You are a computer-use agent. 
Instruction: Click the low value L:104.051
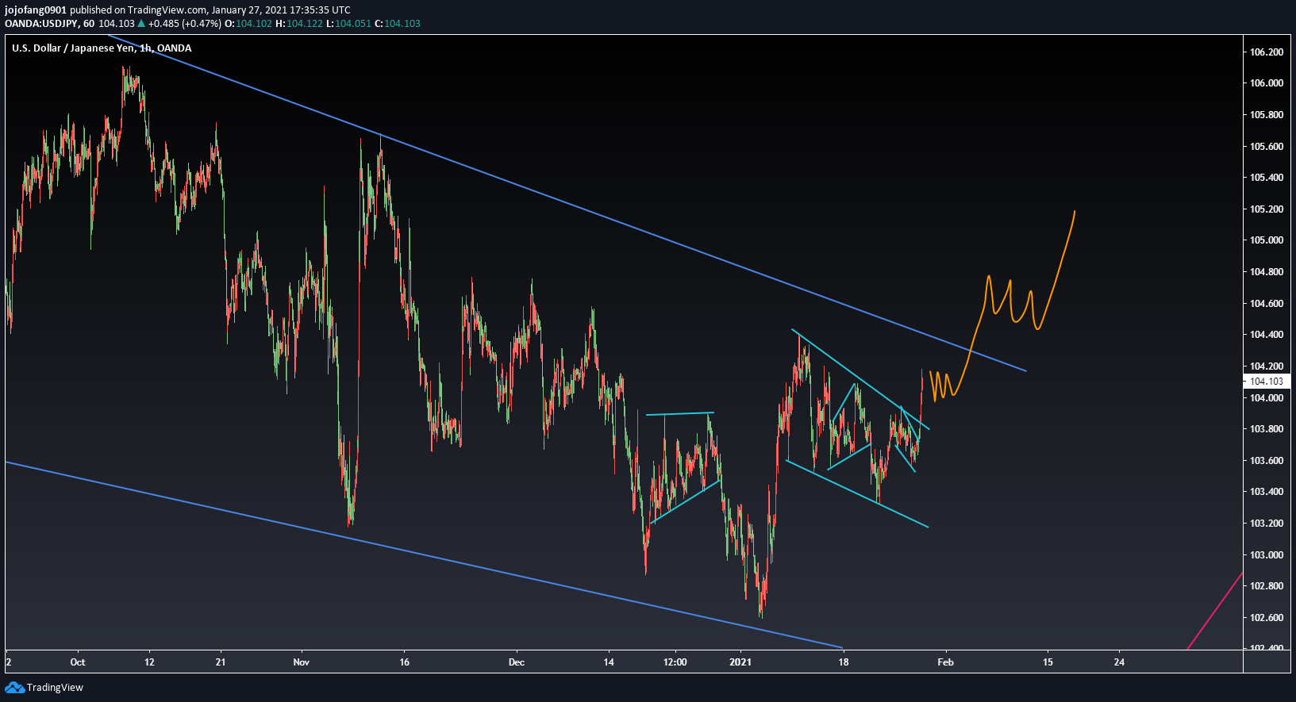pyautogui.click(x=349, y=23)
